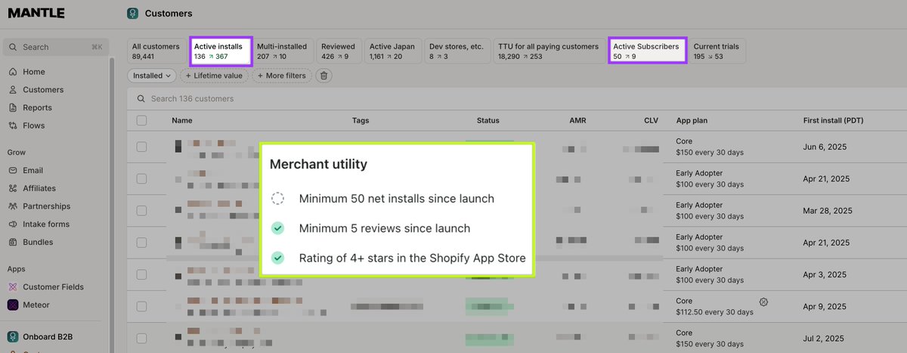Open the Email section
907x353 pixels.
click(33, 171)
